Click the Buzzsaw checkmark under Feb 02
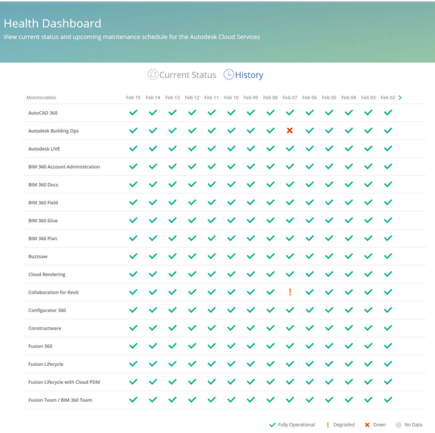Image resolution: width=435 pixels, height=433 pixels. [x=387, y=256]
